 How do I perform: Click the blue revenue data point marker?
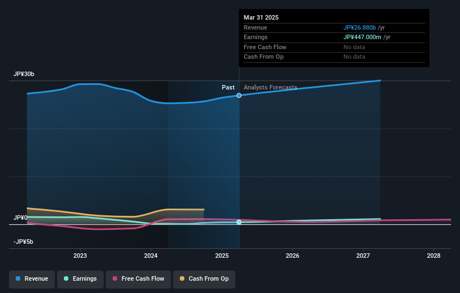click(x=239, y=96)
